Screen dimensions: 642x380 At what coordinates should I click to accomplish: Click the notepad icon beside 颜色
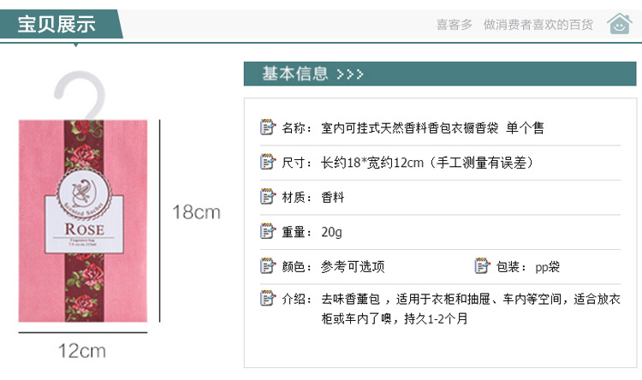267,266
